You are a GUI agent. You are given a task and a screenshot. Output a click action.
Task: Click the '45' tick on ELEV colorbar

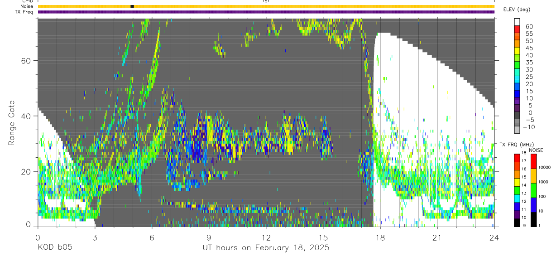(x=529, y=48)
